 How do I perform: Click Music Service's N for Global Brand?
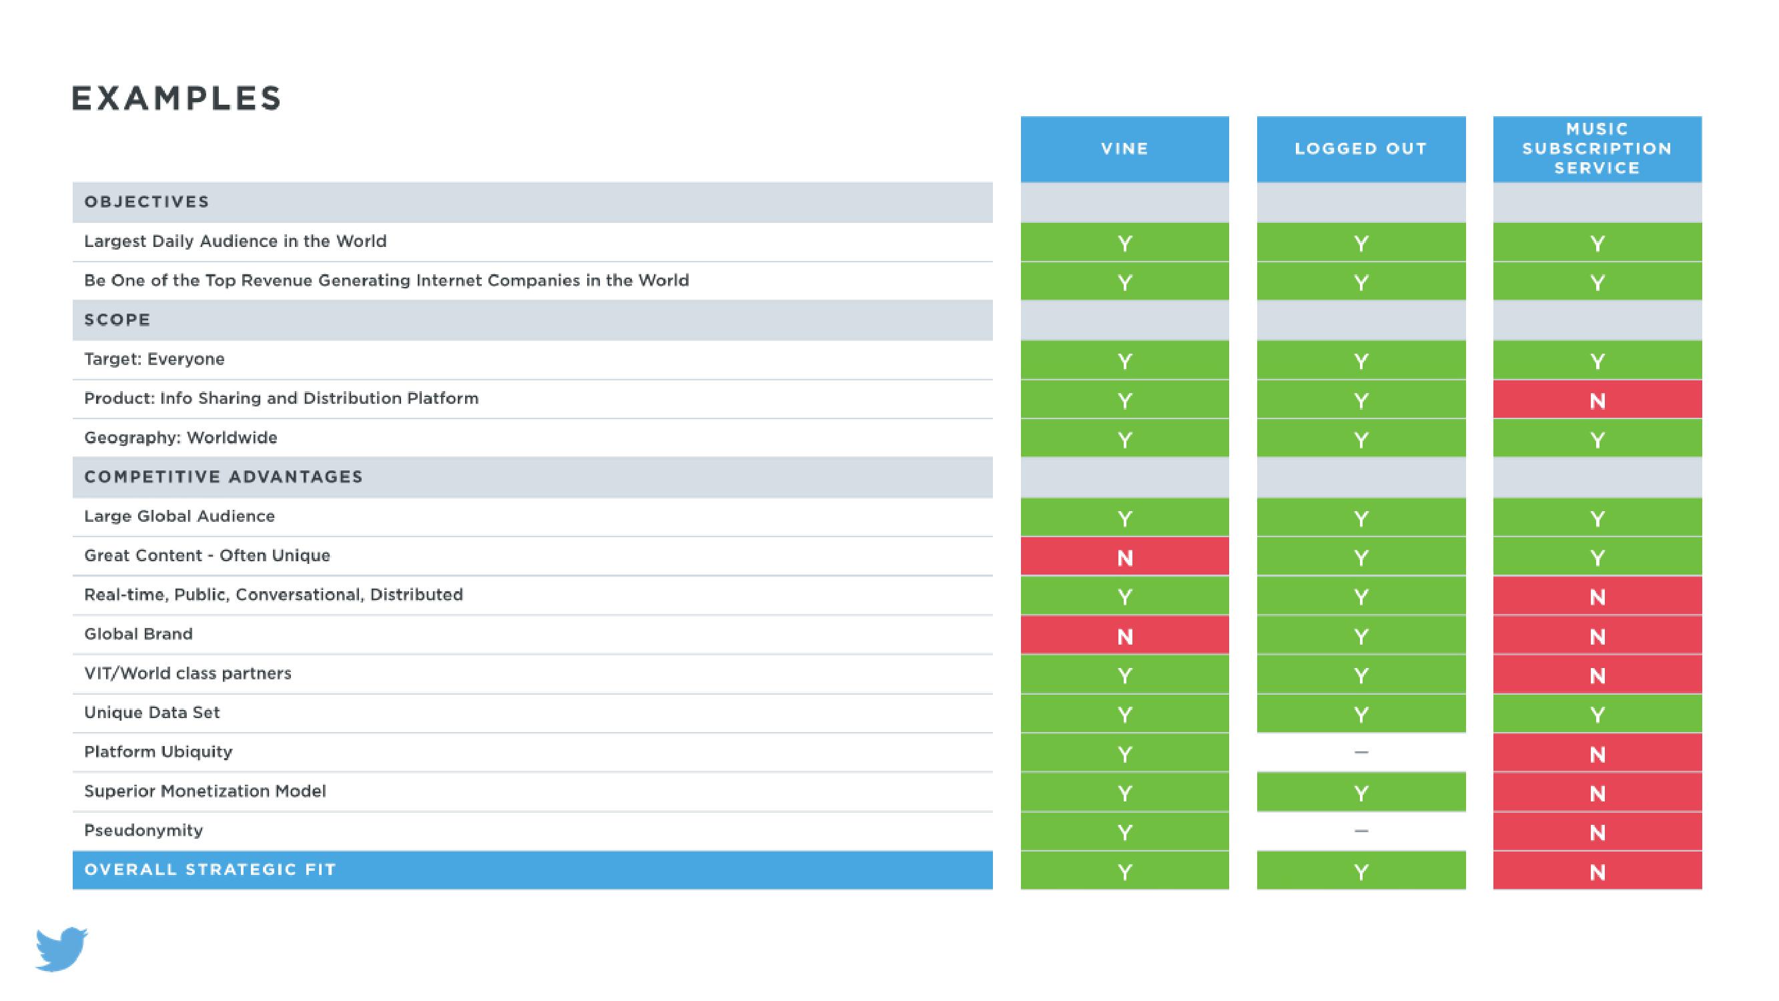pos(1597,635)
